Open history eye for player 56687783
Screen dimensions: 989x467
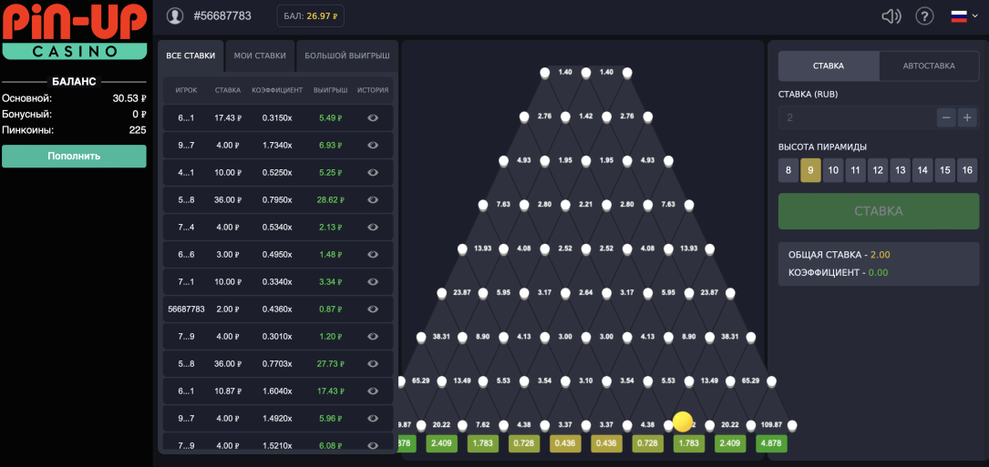point(373,309)
